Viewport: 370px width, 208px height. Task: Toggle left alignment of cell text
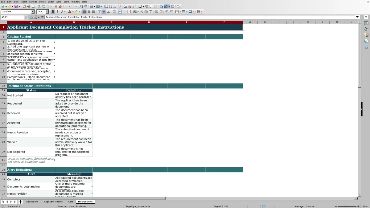coord(84,12)
